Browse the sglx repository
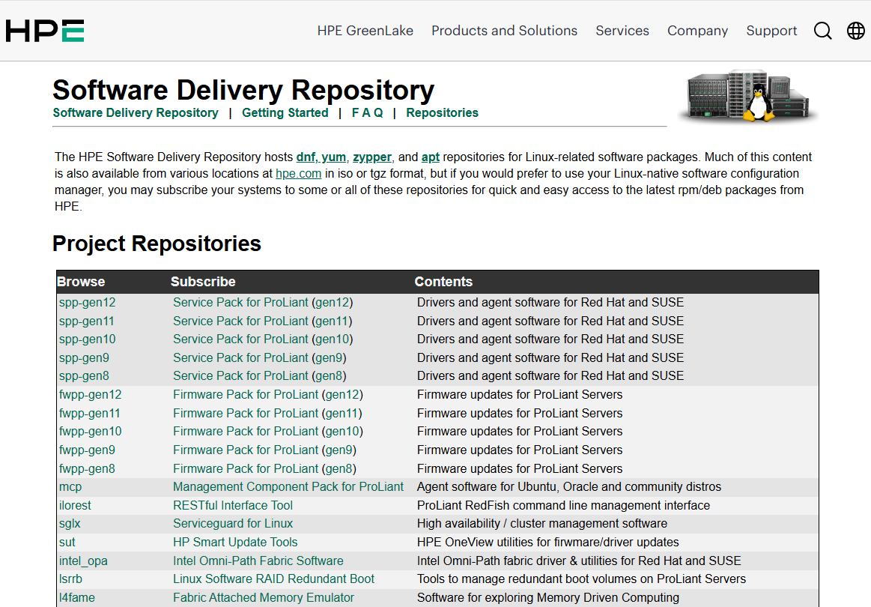Image resolution: width=871 pixels, height=607 pixels. click(70, 524)
